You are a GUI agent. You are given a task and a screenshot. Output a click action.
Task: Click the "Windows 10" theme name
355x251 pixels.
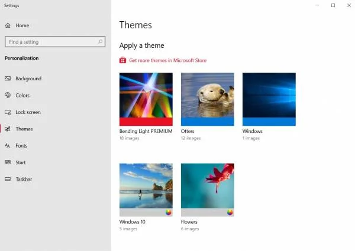click(132, 222)
